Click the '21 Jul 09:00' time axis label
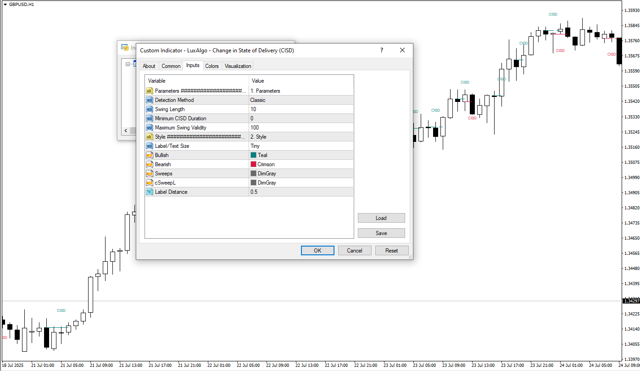The height and width of the screenshot is (371, 640). (101, 365)
